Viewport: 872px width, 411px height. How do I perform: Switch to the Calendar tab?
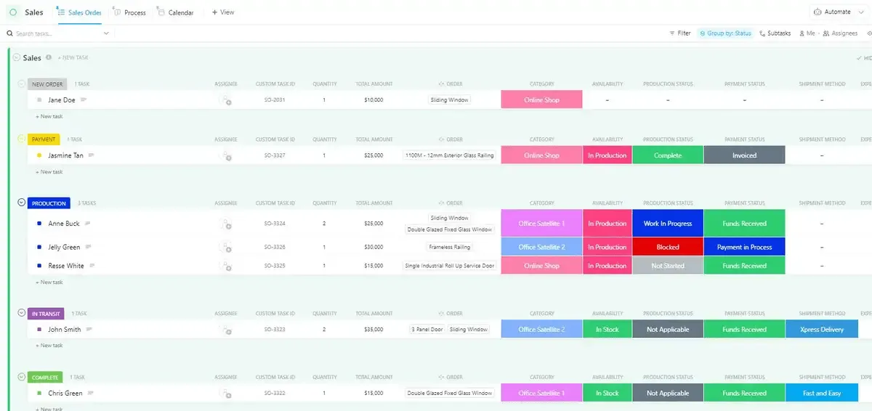click(176, 12)
